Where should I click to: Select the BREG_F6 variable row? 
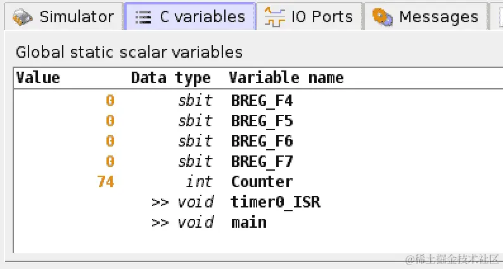point(258,141)
